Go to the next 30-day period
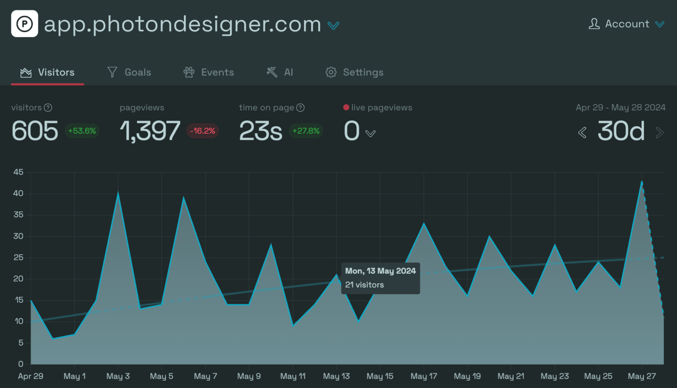Image resolution: width=677 pixels, height=388 pixels. tap(660, 132)
